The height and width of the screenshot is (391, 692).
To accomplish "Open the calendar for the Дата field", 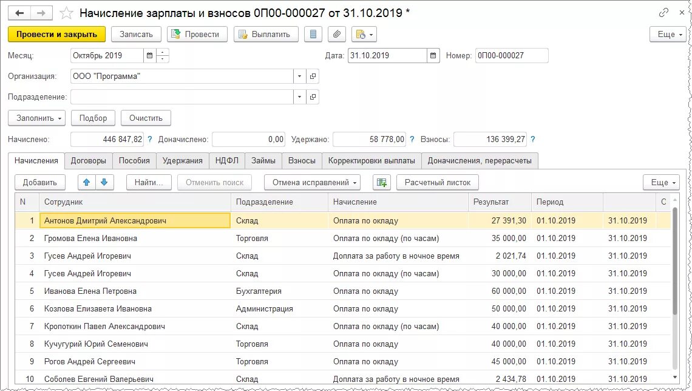I will [433, 56].
